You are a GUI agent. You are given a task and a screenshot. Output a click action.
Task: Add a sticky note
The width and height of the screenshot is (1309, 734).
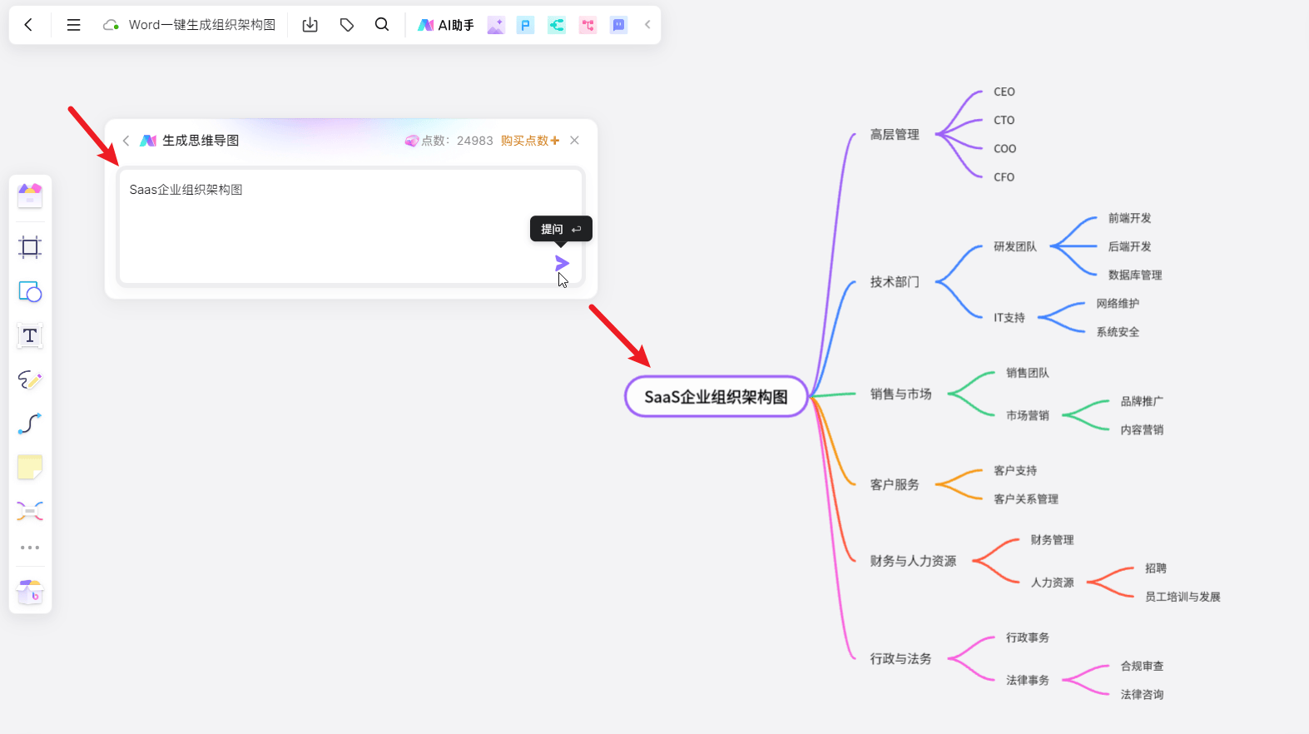click(x=30, y=468)
